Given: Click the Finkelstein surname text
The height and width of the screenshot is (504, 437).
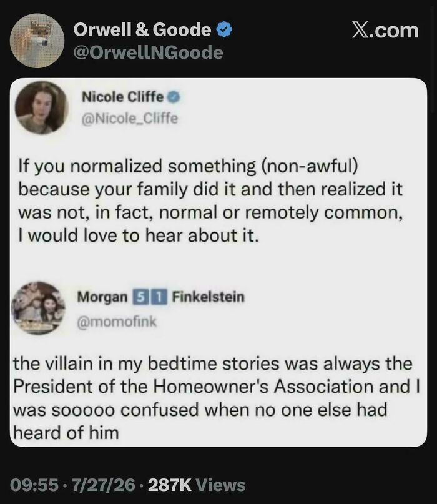Looking at the screenshot, I should click(209, 297).
